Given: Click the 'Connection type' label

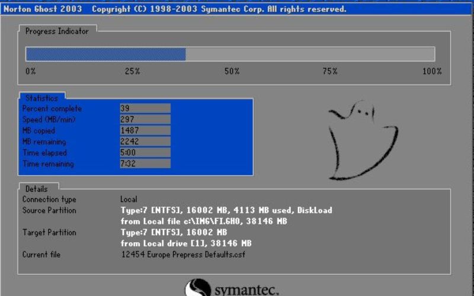Looking at the screenshot, I should click(x=49, y=200).
